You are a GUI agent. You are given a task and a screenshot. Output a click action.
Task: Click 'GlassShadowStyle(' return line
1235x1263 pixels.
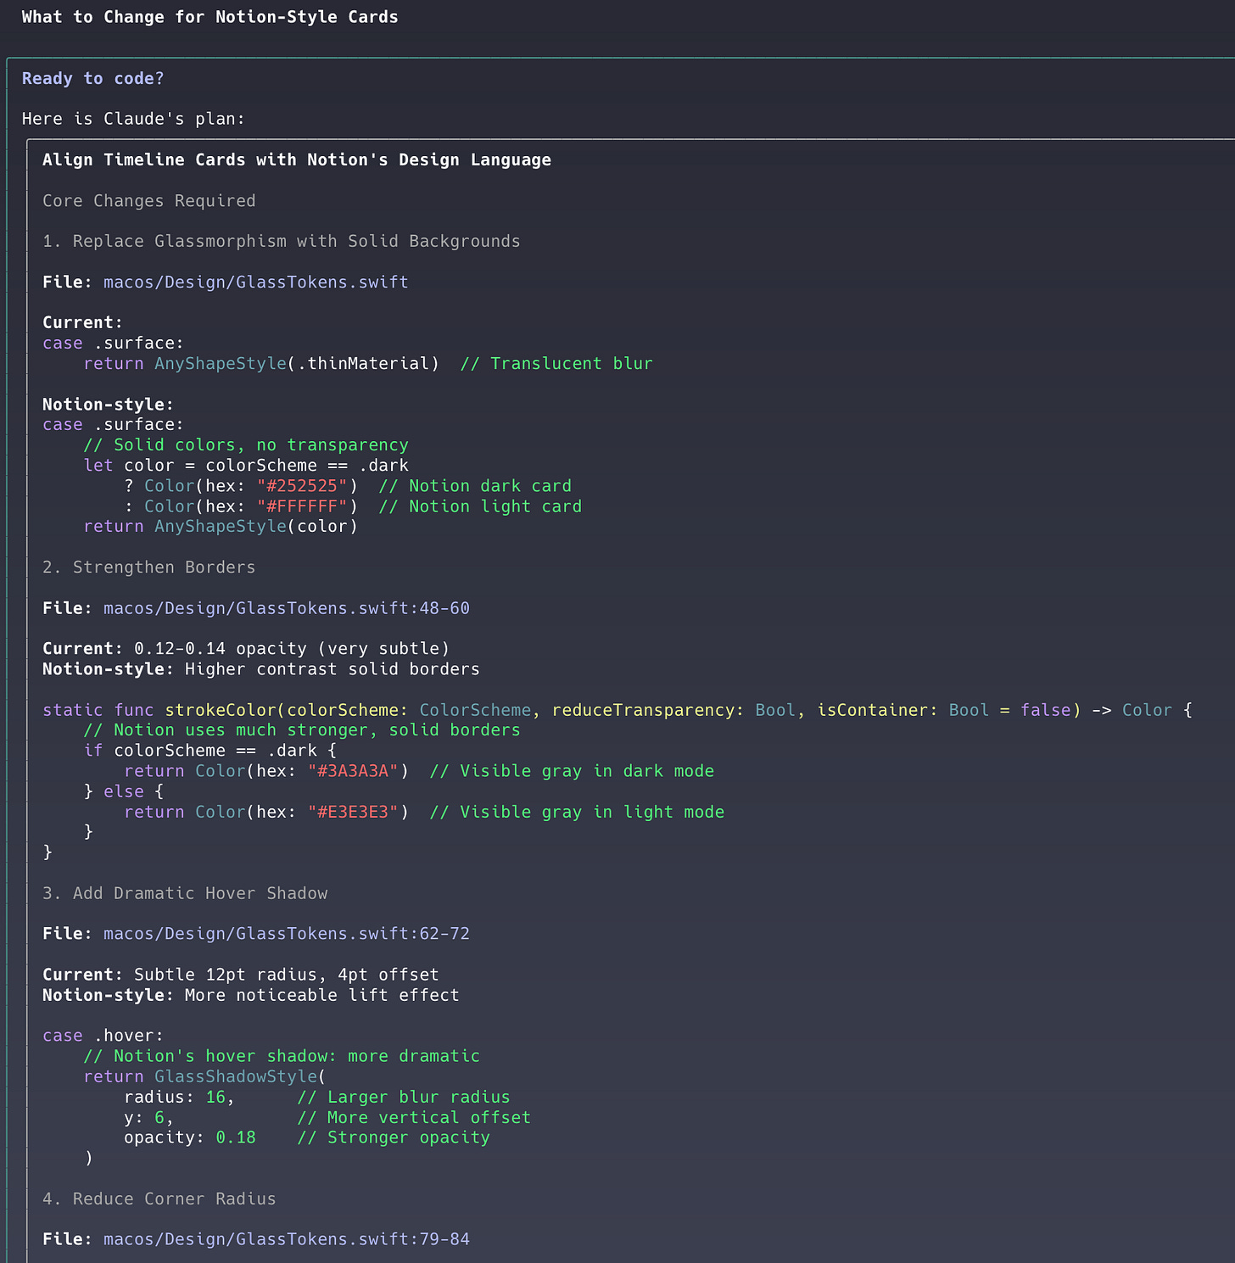204,1076
